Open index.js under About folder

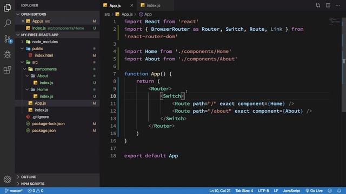[57, 82]
